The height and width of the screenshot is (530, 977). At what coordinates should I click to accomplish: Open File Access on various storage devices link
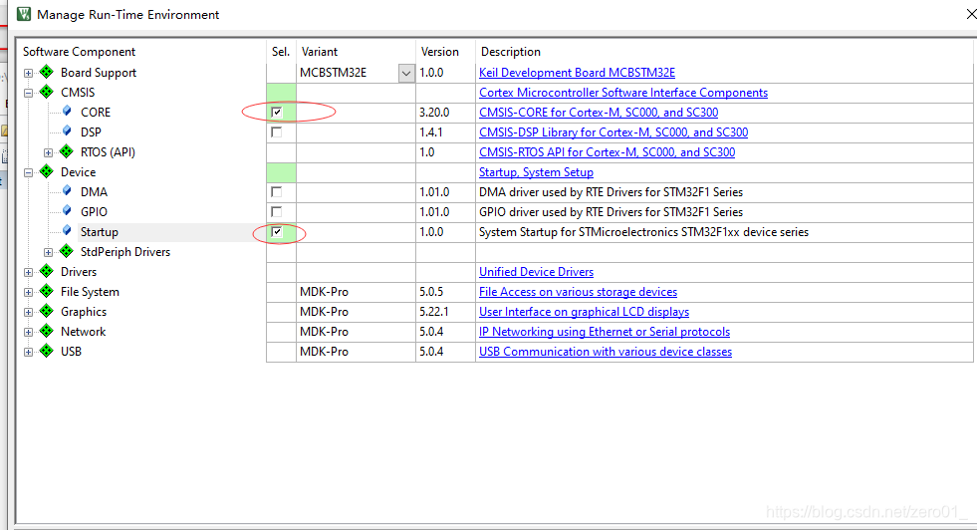[x=578, y=292]
